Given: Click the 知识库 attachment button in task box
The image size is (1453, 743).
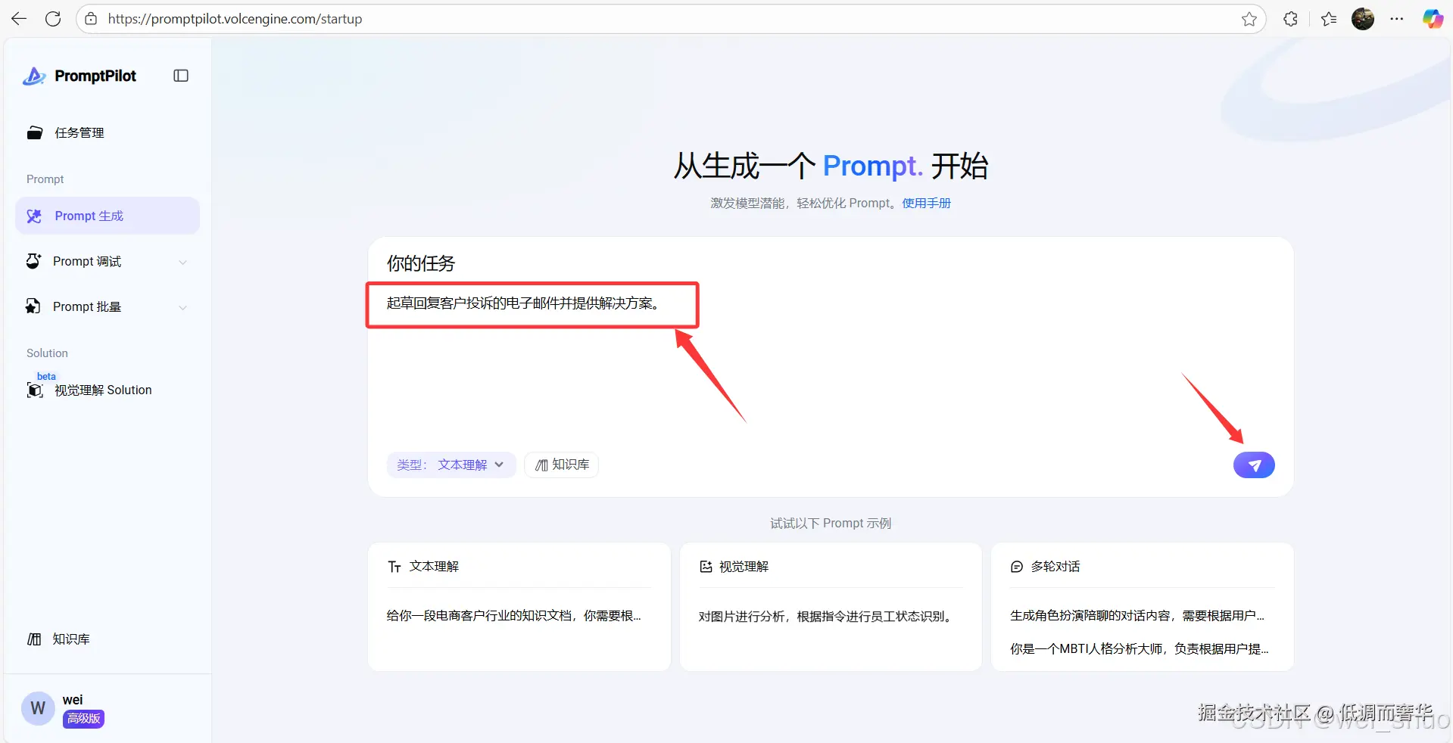Looking at the screenshot, I should pos(561,465).
